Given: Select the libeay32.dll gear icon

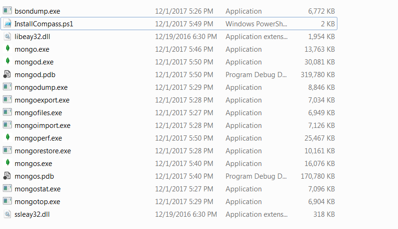Looking at the screenshot, I should [7, 36].
